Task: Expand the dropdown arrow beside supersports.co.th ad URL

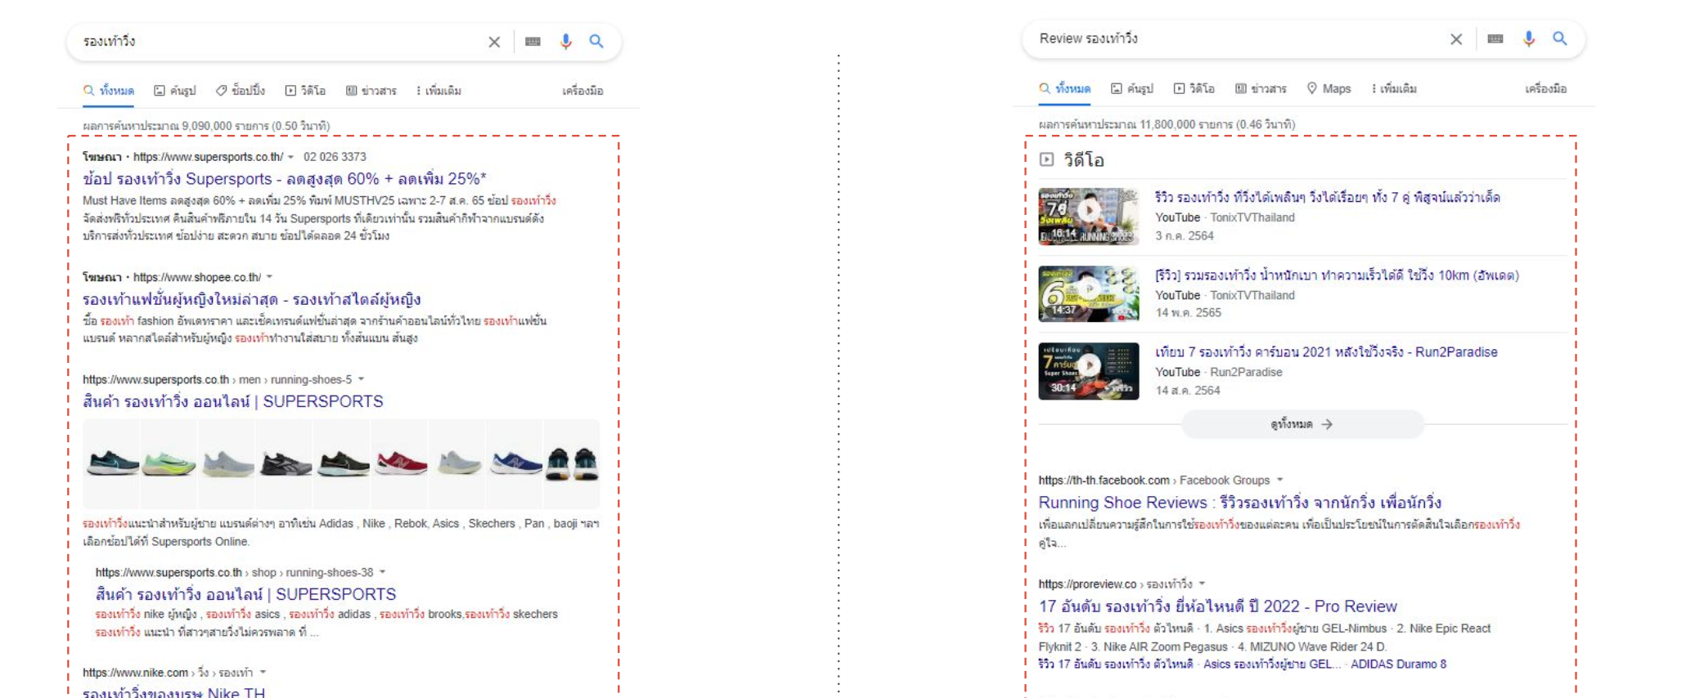Action: pos(291,157)
